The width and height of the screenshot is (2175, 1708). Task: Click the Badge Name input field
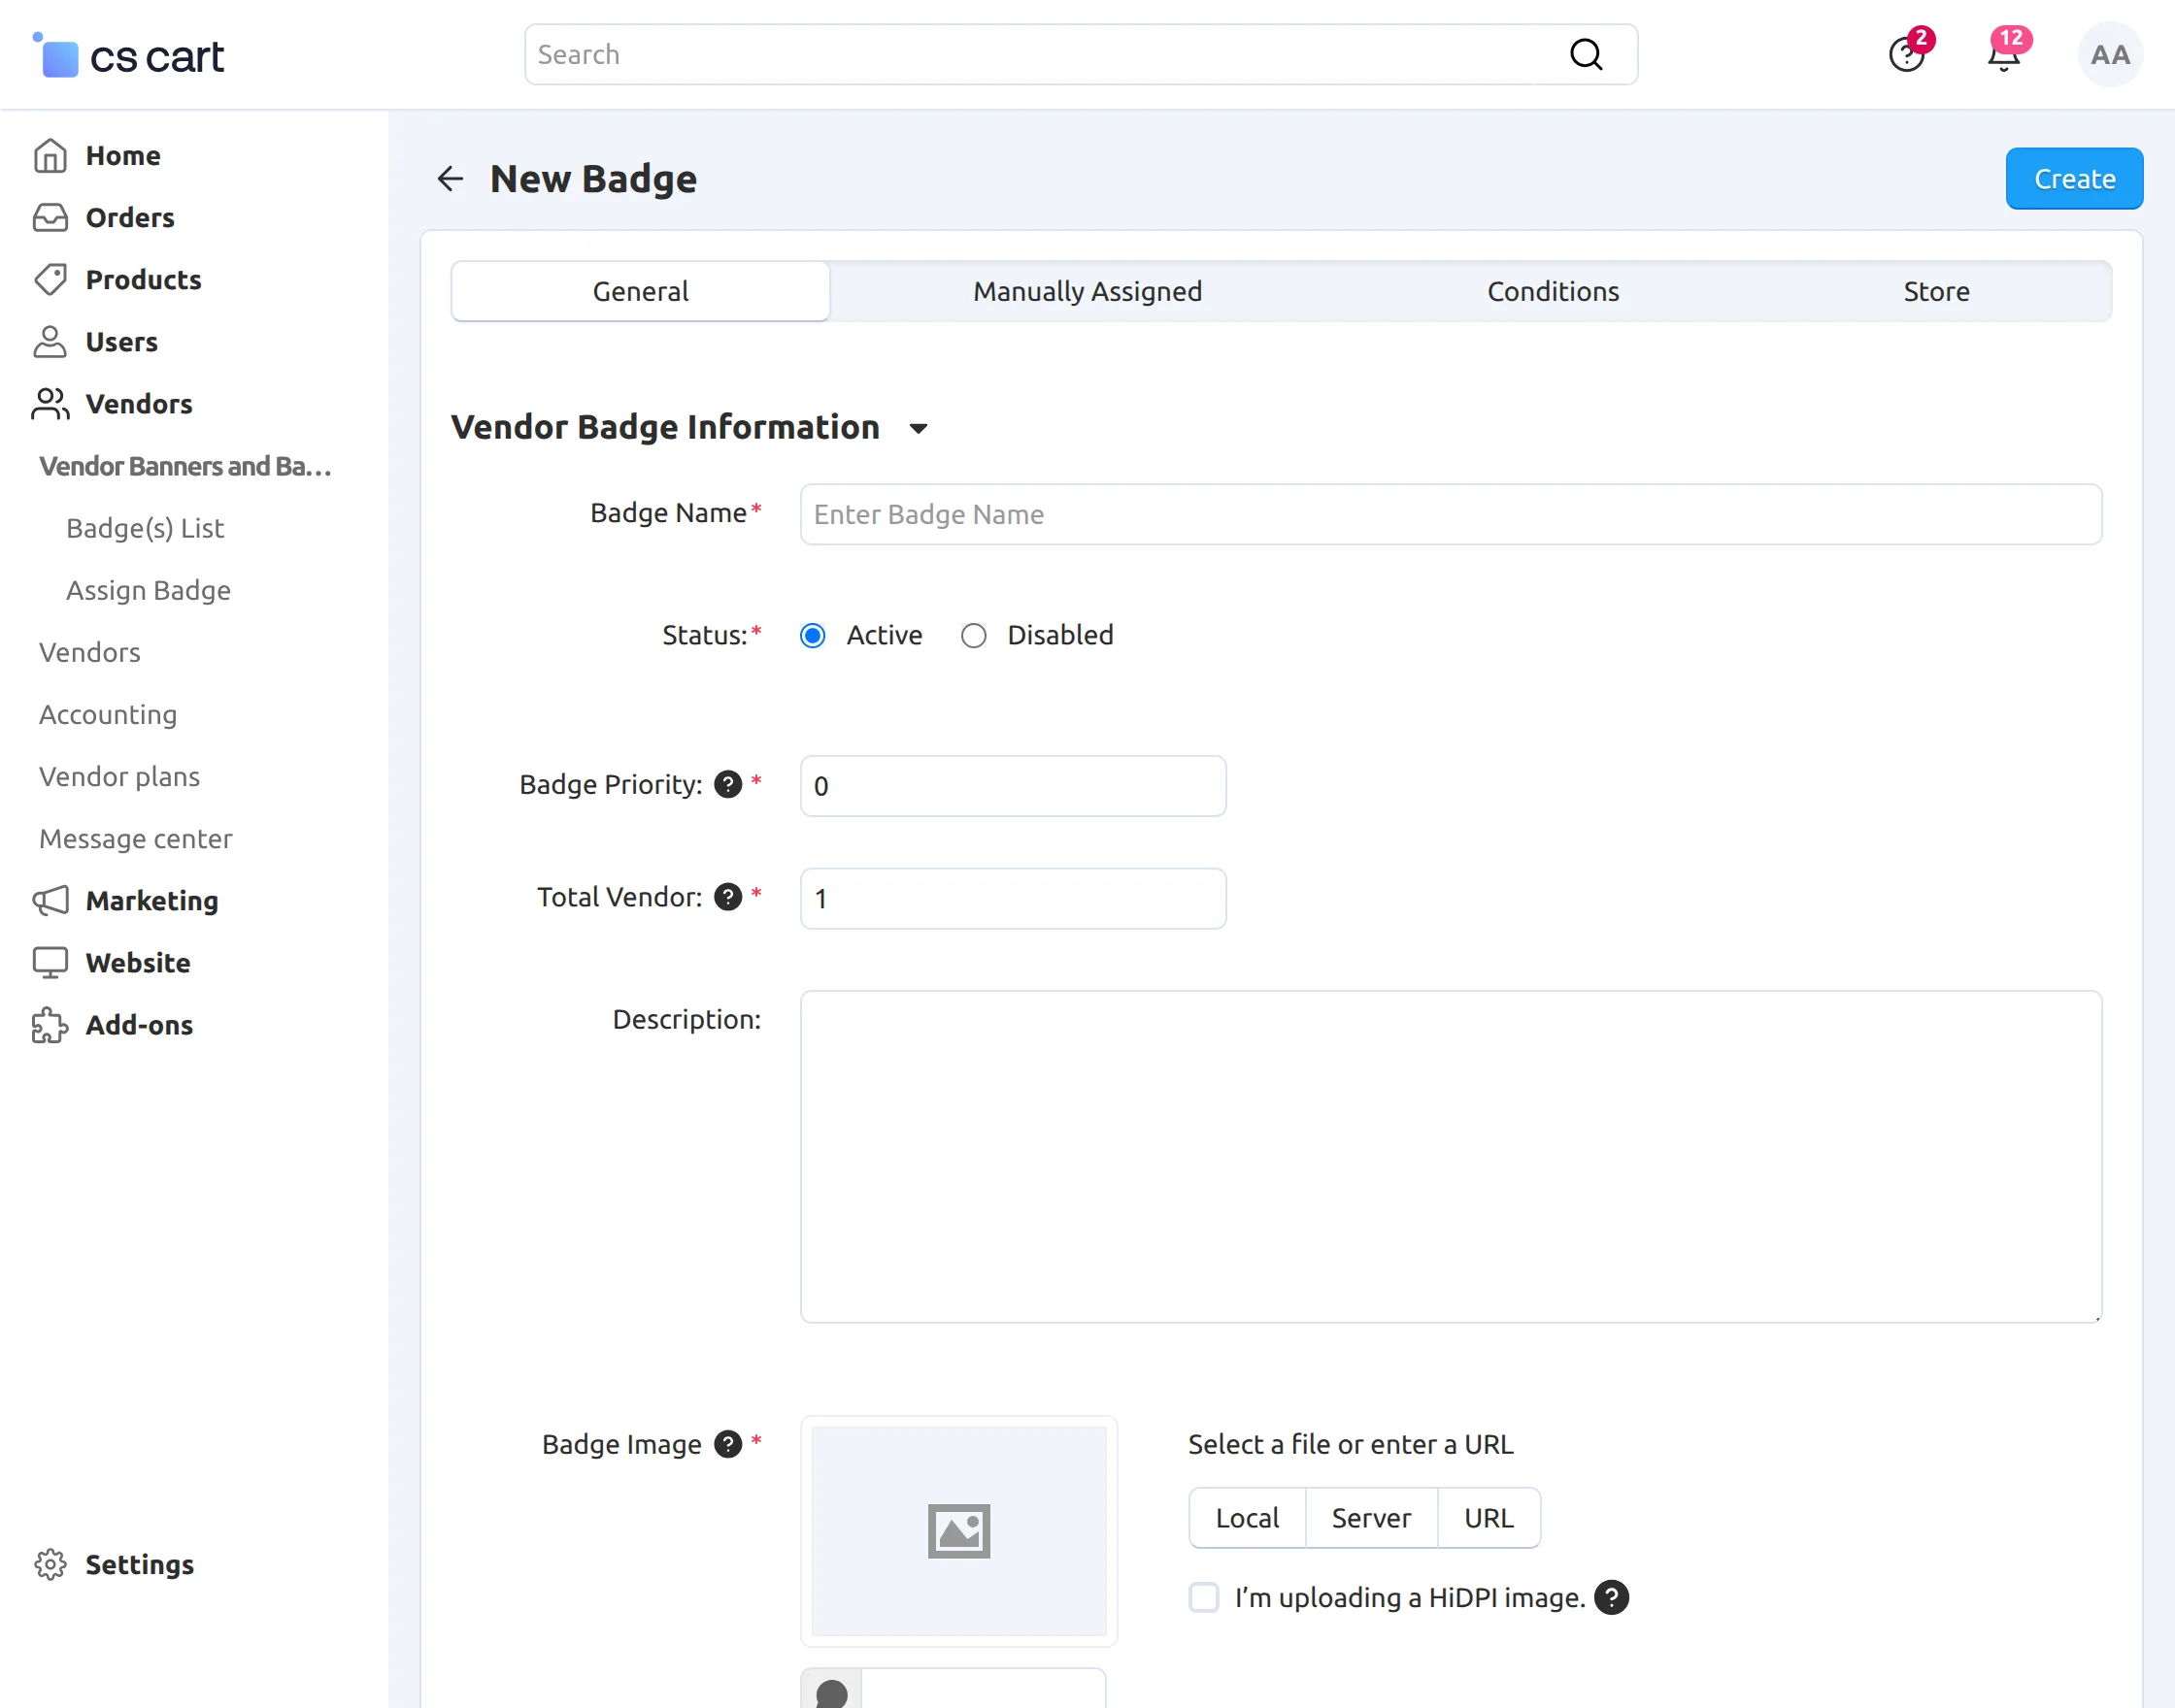pos(1451,515)
